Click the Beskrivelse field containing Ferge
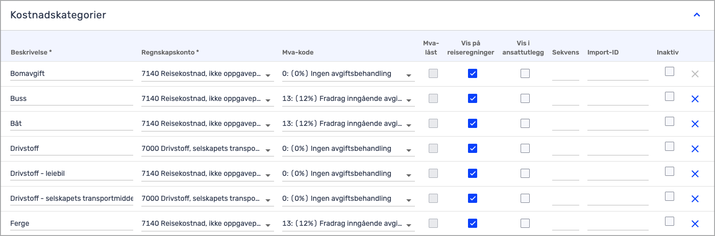715x236 pixels. pyautogui.click(x=71, y=224)
